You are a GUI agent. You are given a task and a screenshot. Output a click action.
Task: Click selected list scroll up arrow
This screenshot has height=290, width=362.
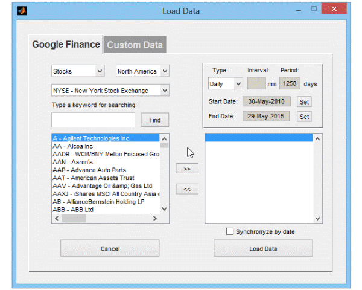tap(318, 139)
